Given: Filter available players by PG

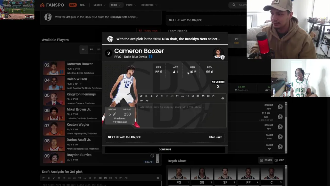Looking at the screenshot, I should [x=92, y=49].
